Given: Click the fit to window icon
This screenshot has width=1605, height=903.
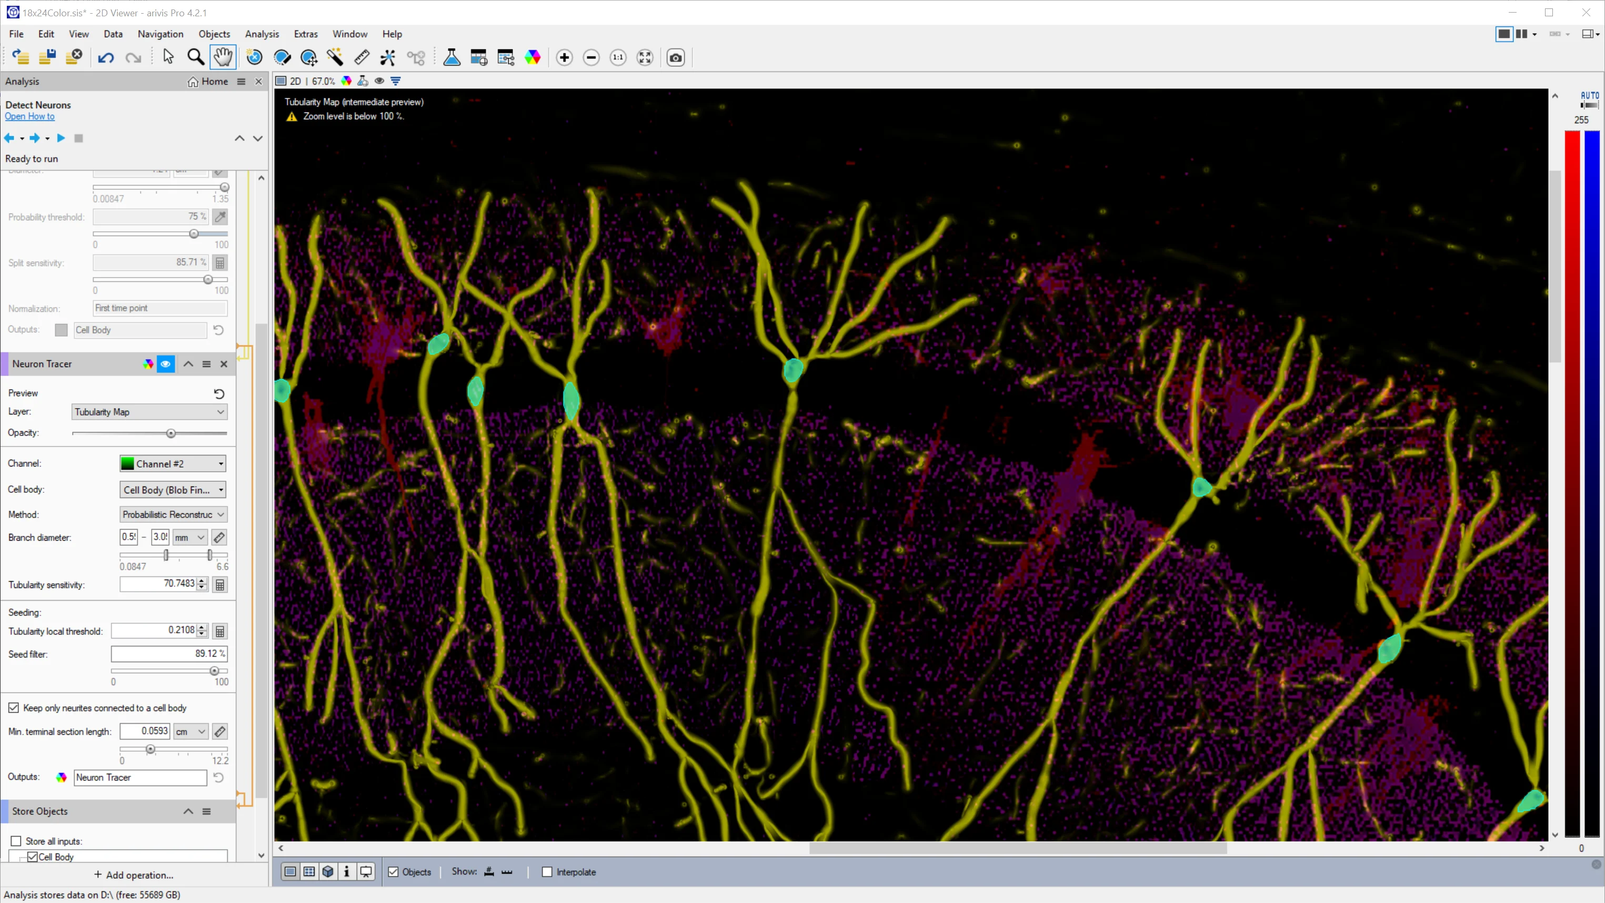Looking at the screenshot, I should point(645,57).
